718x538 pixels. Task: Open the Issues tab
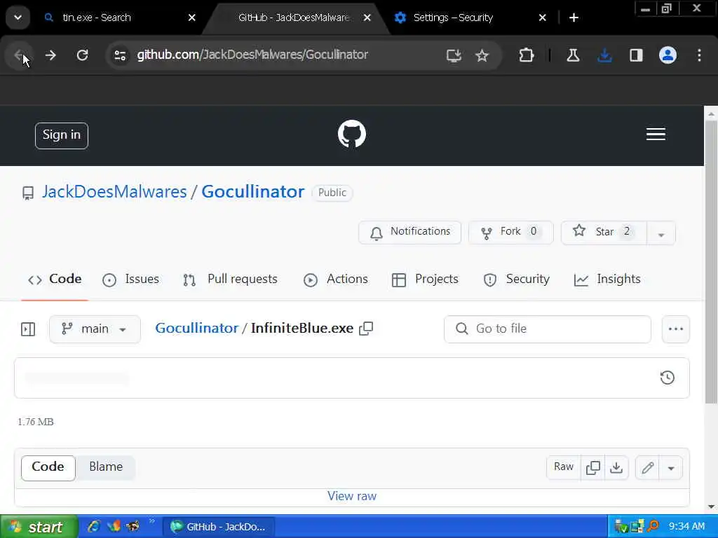coord(131,279)
